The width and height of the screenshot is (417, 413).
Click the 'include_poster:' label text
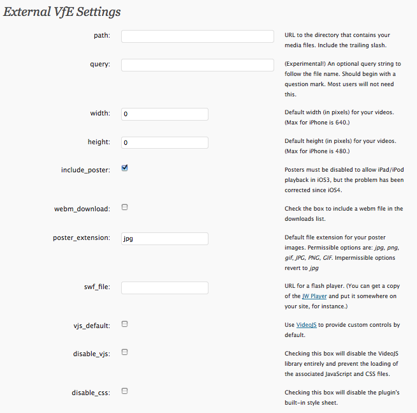click(85, 170)
